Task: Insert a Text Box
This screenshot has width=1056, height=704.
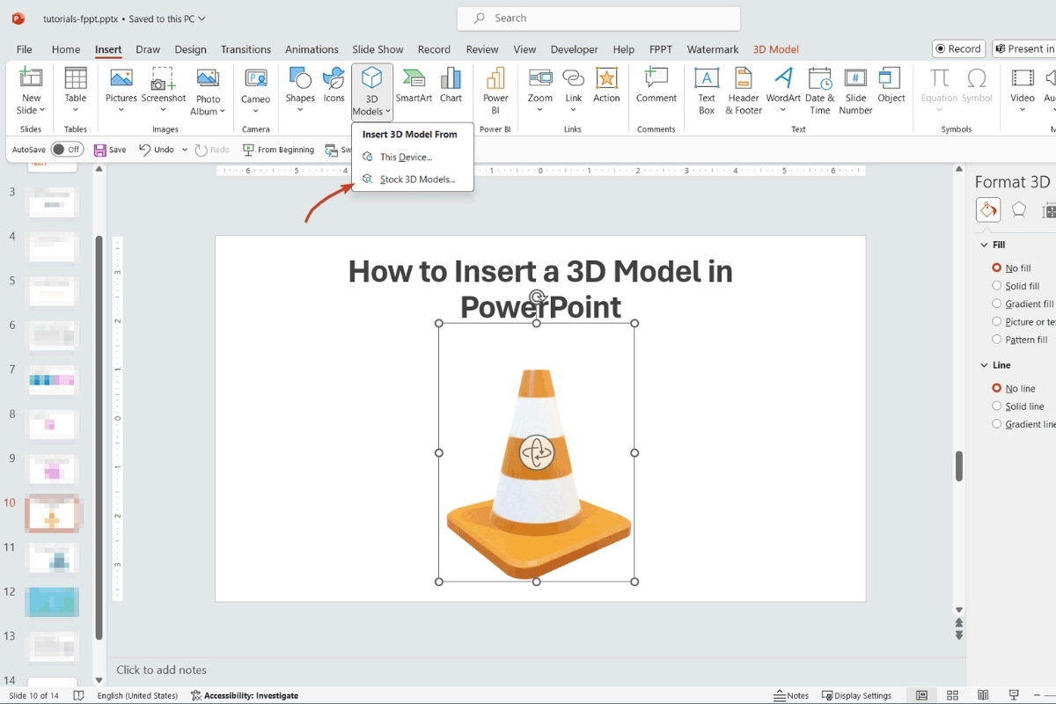Action: coord(706,88)
